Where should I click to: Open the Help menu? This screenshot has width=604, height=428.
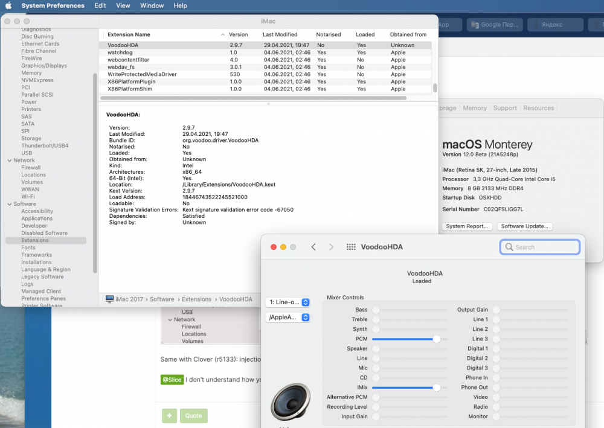point(180,5)
